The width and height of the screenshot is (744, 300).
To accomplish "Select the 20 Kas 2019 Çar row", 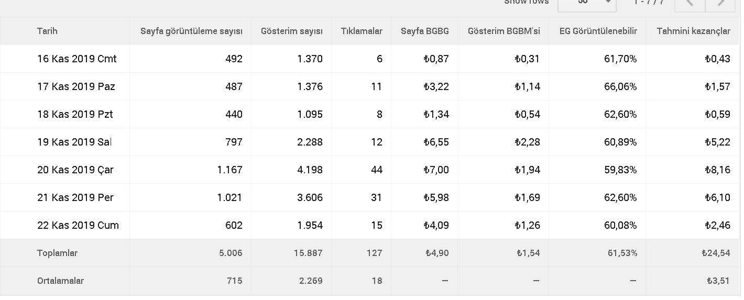I will pos(370,170).
